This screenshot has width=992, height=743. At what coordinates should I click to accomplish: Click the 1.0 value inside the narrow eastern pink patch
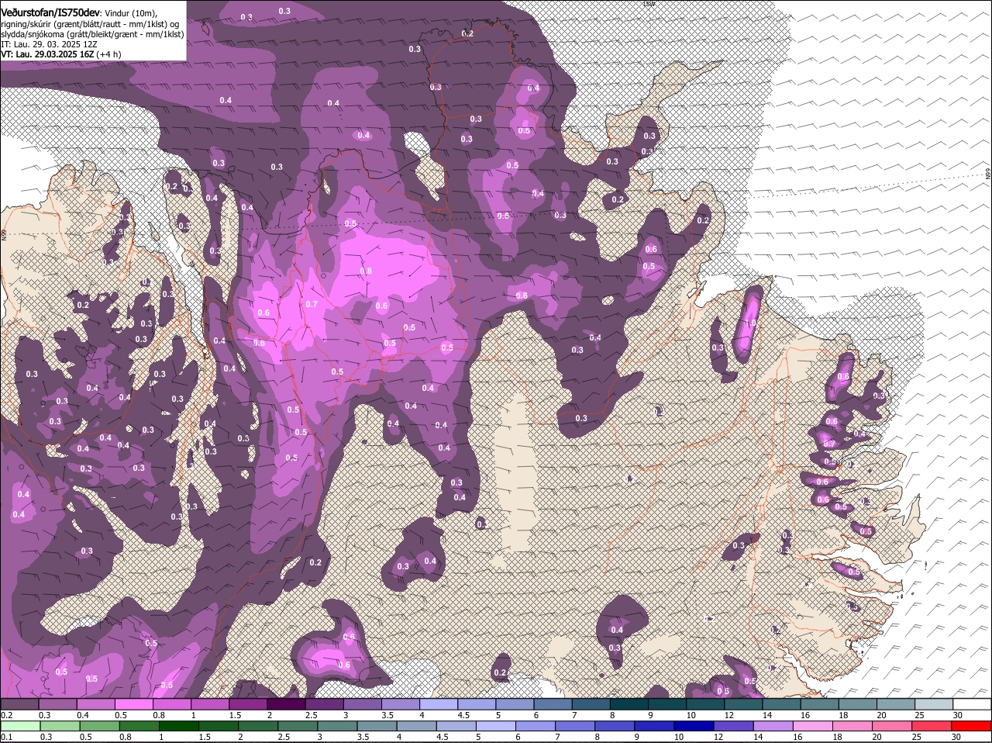coord(750,324)
